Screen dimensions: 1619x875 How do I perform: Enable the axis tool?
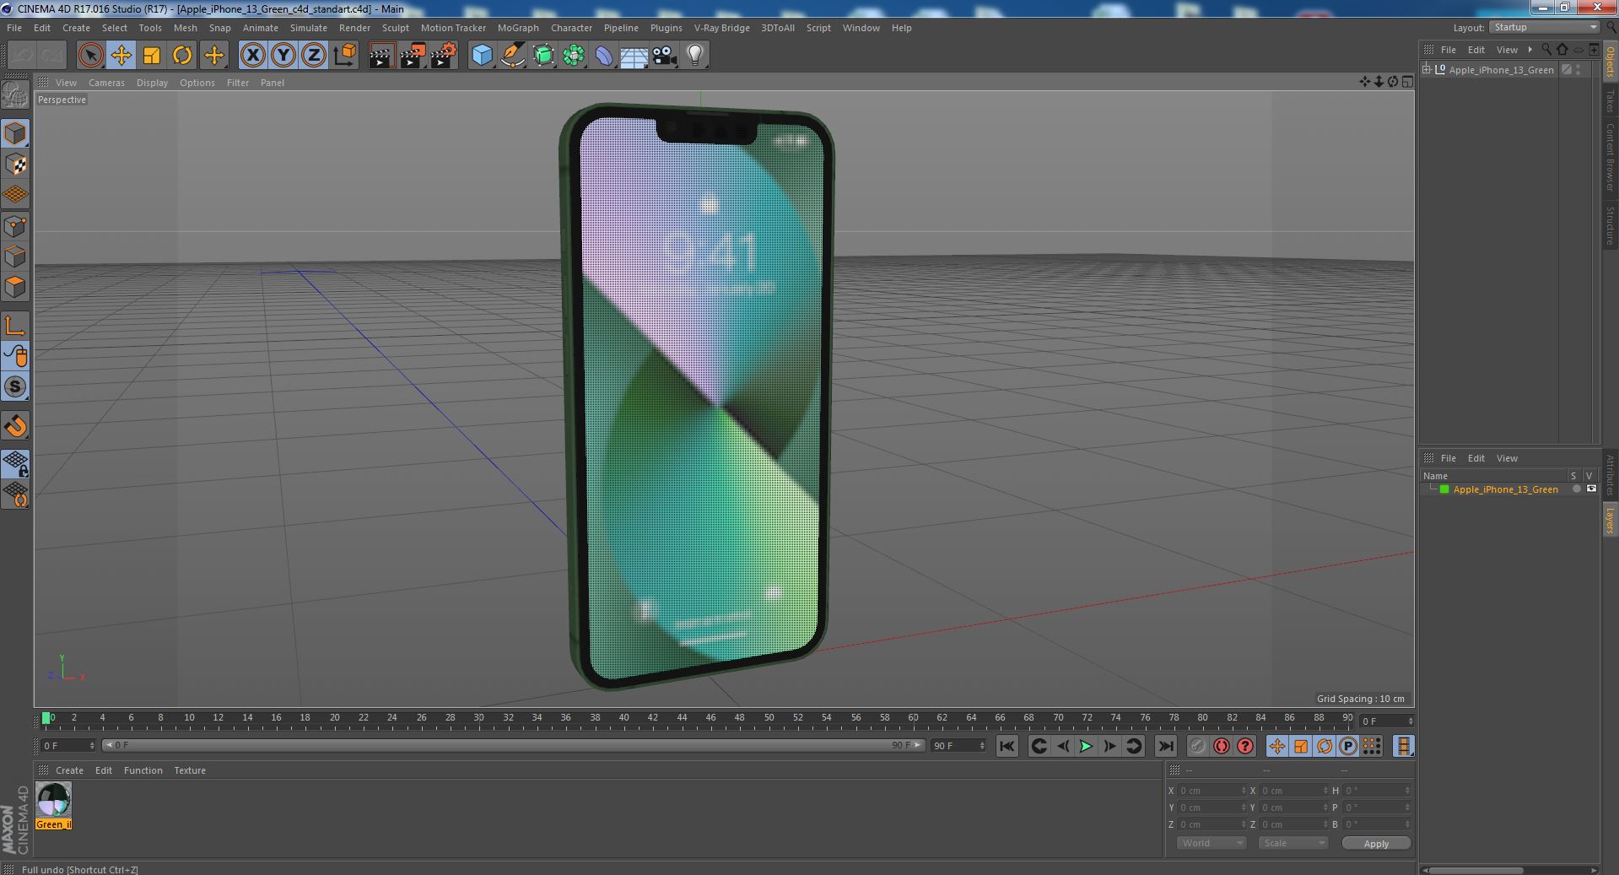coord(15,326)
